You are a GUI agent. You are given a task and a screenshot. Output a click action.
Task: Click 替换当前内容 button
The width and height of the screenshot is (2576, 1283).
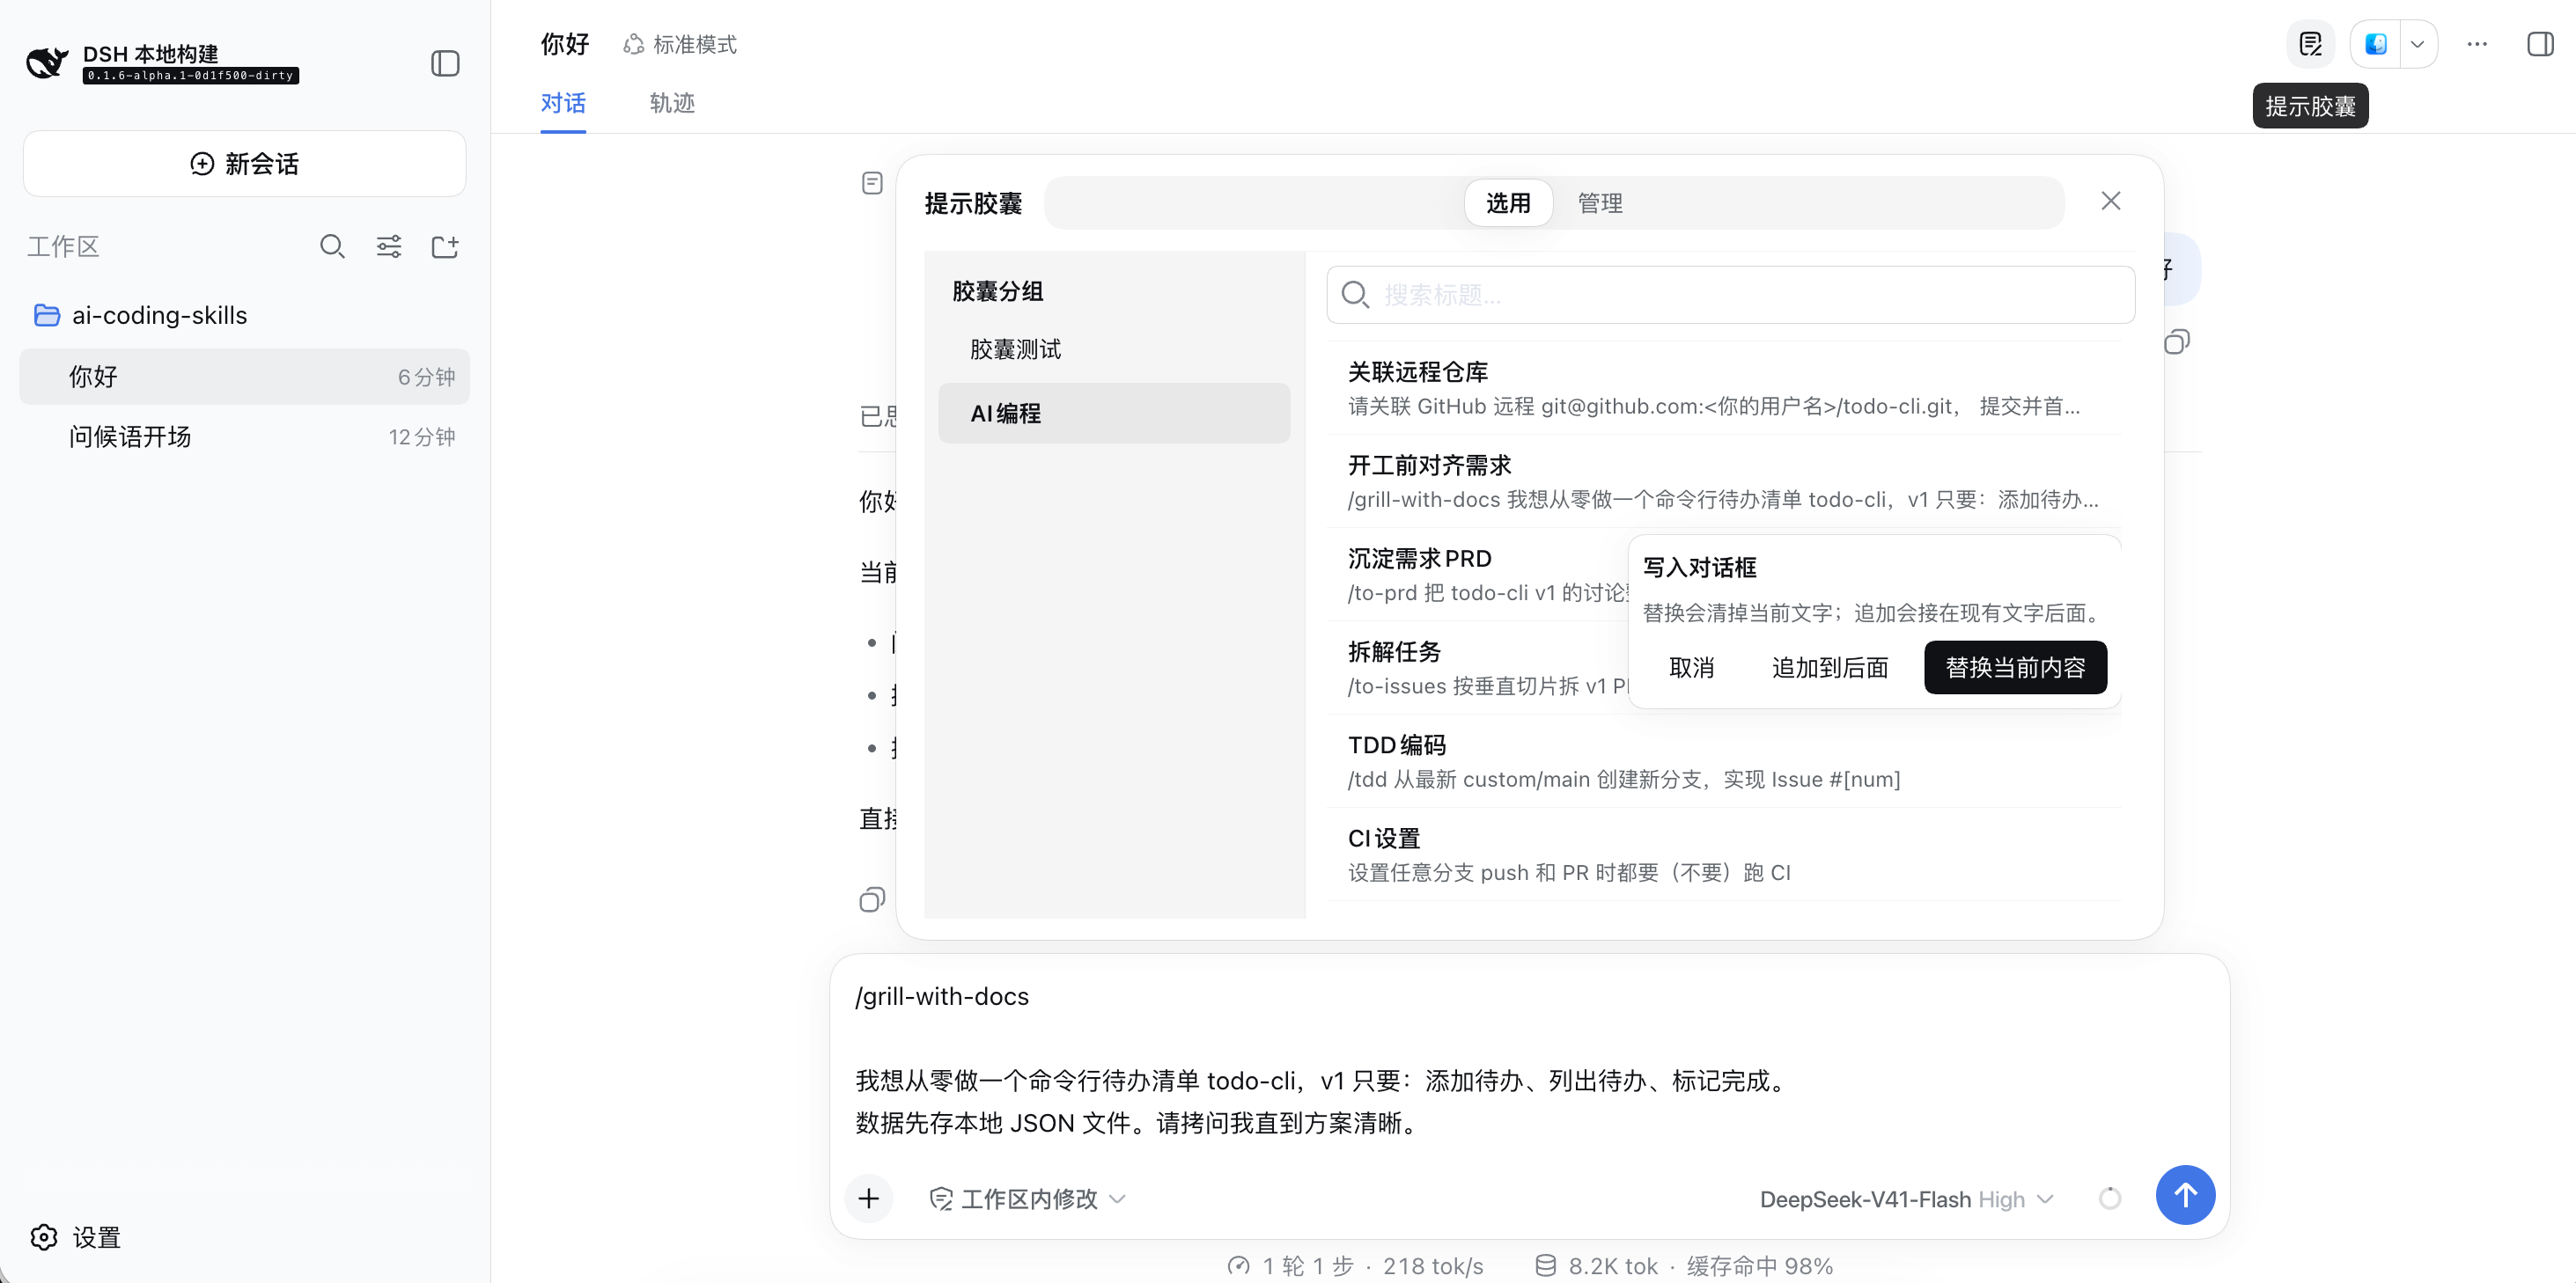click(2015, 668)
